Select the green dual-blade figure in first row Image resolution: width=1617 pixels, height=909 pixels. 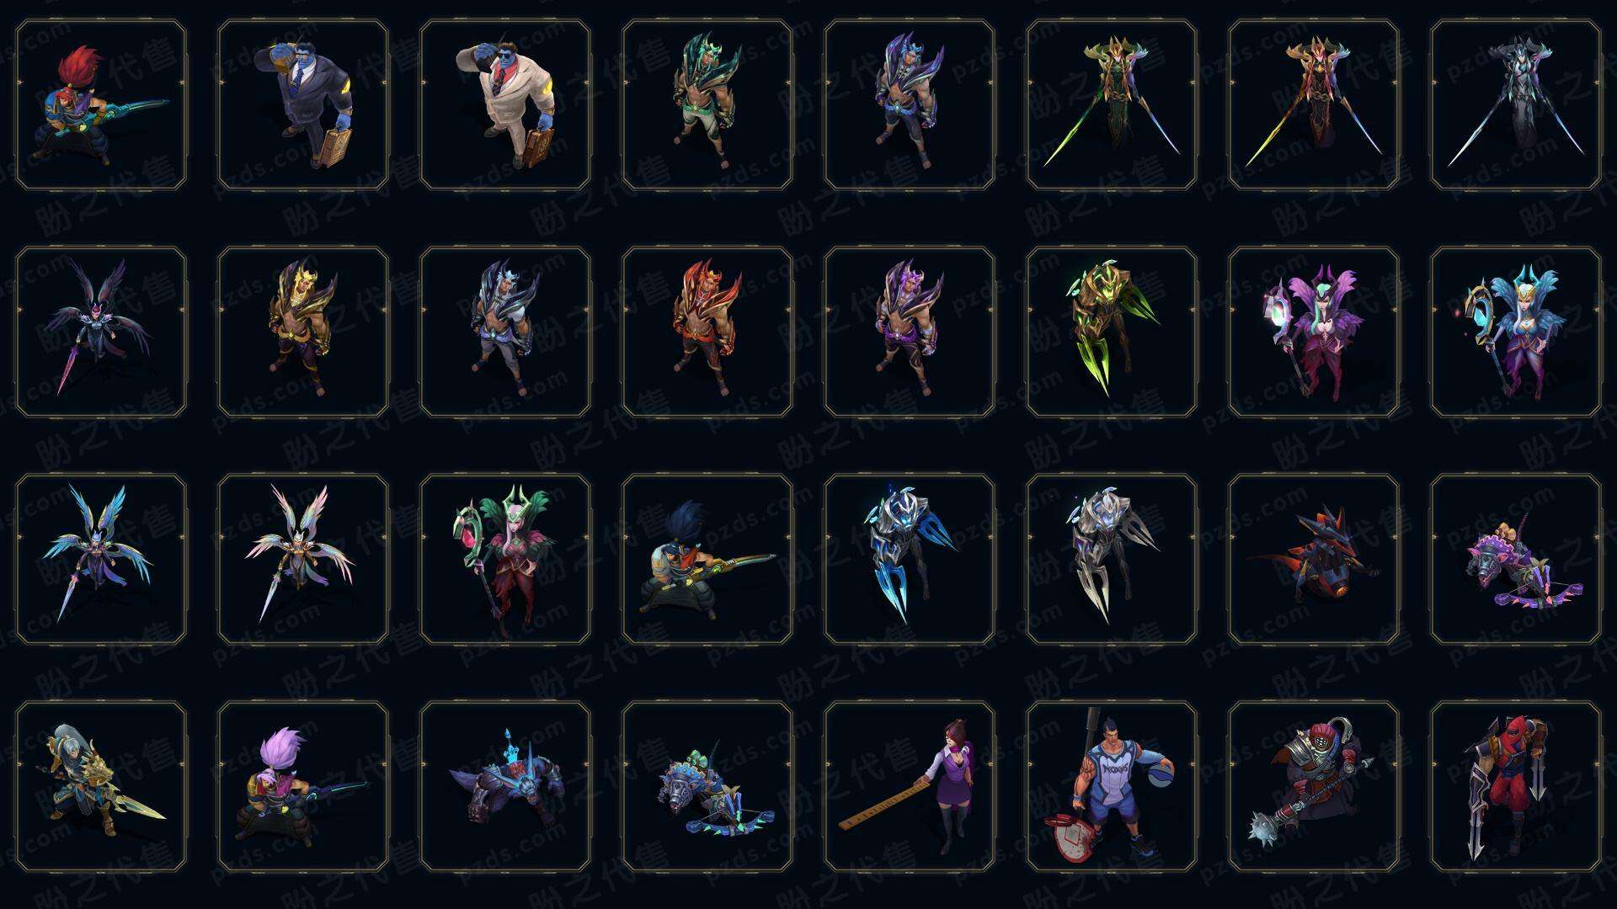point(1112,105)
